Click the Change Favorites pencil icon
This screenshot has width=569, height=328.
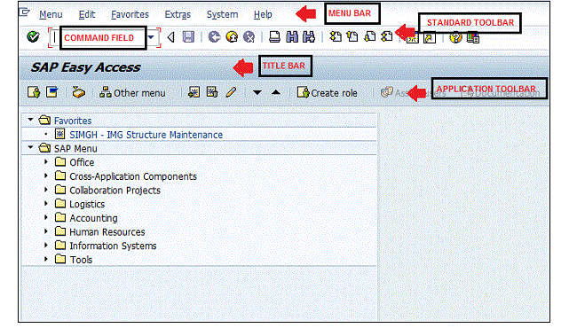(x=231, y=92)
